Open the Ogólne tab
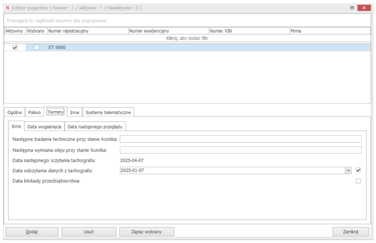 tap(15, 112)
